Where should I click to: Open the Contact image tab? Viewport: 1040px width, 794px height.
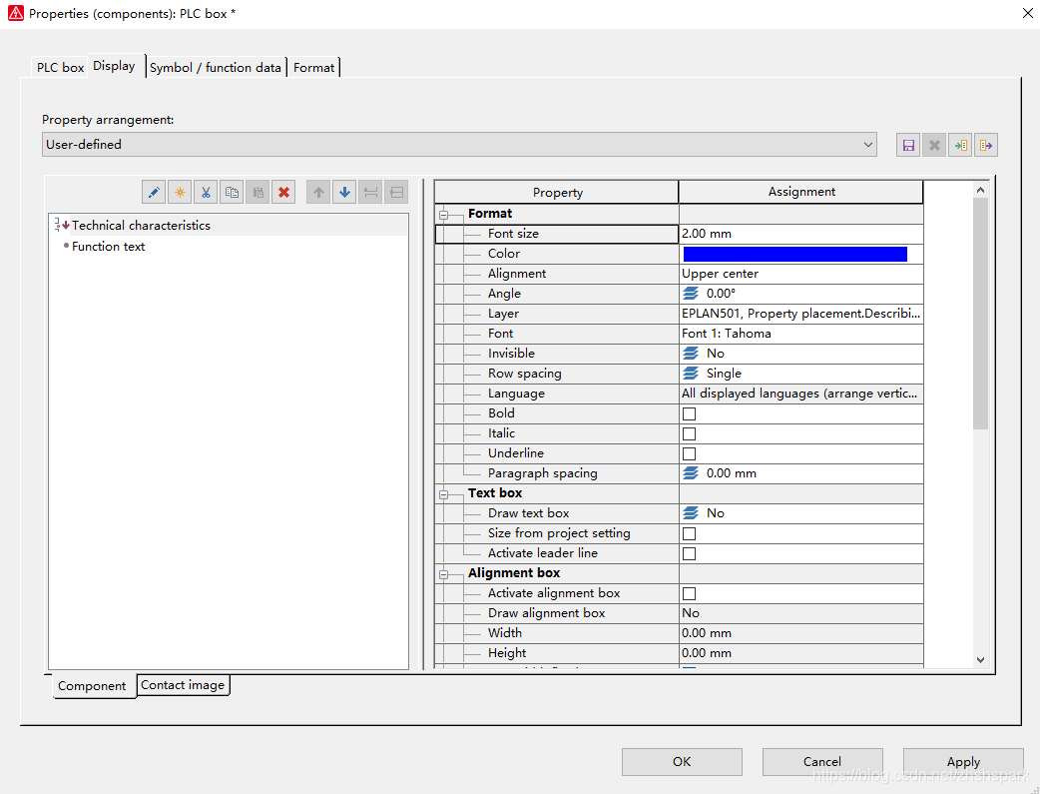pos(183,685)
